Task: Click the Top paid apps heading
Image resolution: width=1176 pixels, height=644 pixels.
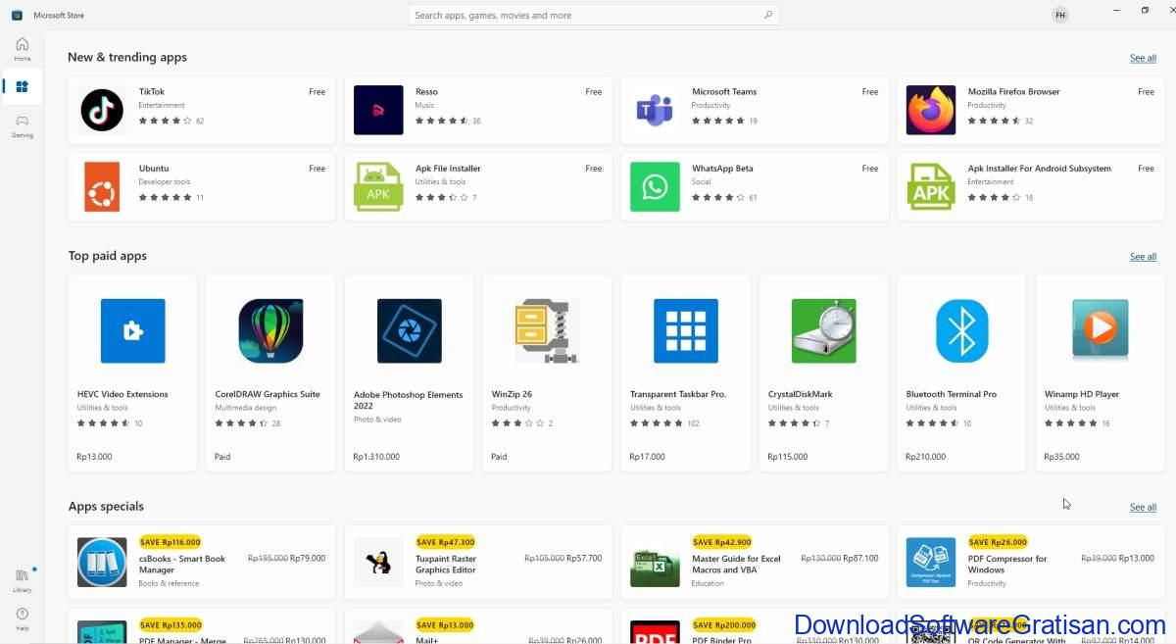Action: (107, 256)
